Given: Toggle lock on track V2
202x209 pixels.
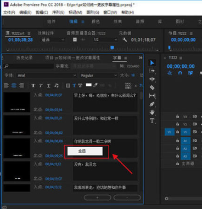Looking at the screenshot, I should tap(177, 124).
